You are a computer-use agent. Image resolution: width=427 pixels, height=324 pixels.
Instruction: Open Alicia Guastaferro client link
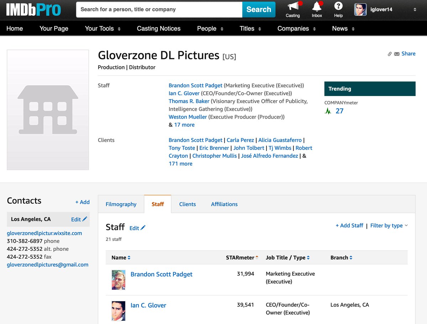coord(280,140)
